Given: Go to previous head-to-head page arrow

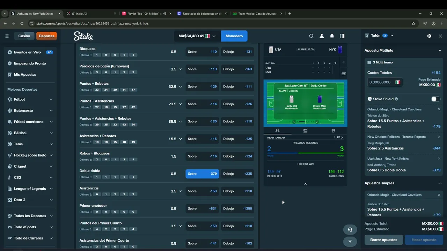Looking at the screenshot, I should [x=334, y=137].
